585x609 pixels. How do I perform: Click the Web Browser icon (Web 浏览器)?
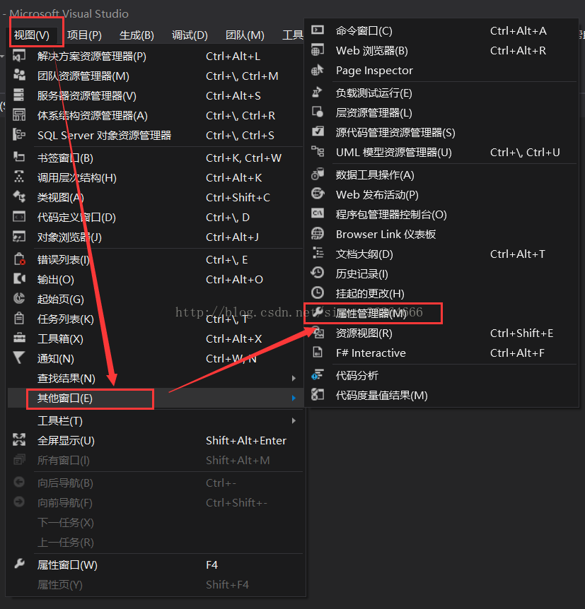pos(318,49)
